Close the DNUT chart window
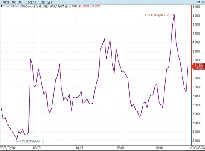 click(x=203, y=2)
